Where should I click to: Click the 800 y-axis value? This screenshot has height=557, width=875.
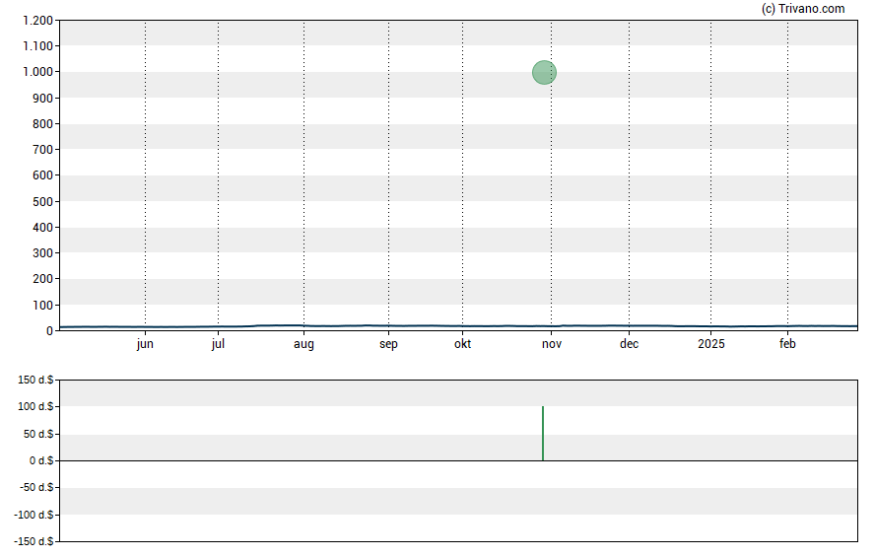(42, 124)
